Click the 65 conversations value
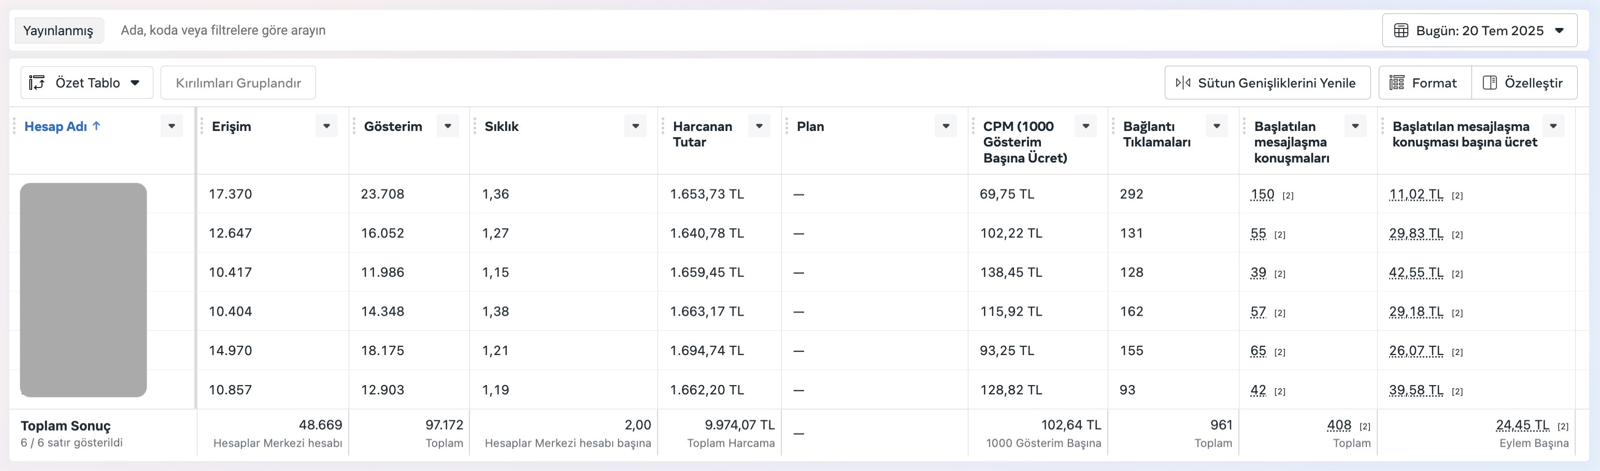Screen dimensions: 1600x471 pyautogui.click(x=1259, y=350)
